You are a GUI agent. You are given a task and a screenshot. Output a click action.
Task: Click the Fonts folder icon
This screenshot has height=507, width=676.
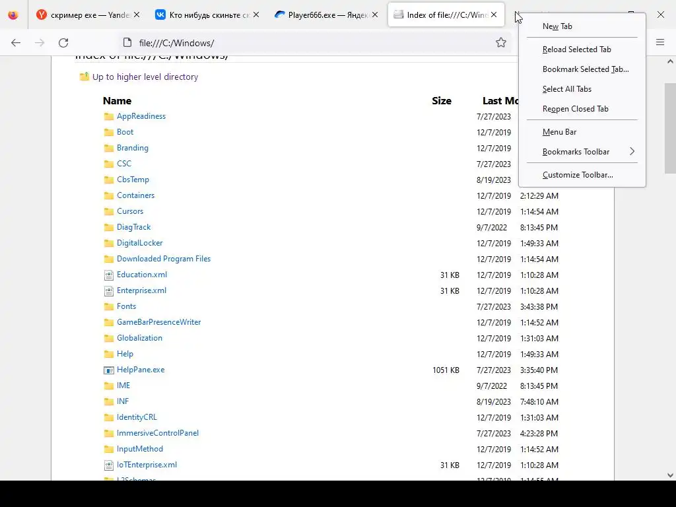coord(109,306)
